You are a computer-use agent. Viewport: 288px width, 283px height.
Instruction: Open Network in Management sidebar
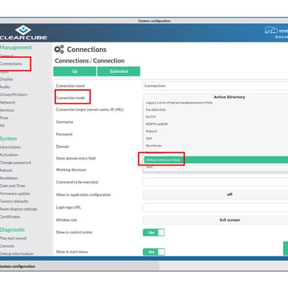coord(7,103)
